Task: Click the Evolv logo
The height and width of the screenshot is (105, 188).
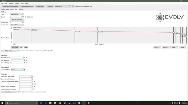Action: [x=170, y=17]
